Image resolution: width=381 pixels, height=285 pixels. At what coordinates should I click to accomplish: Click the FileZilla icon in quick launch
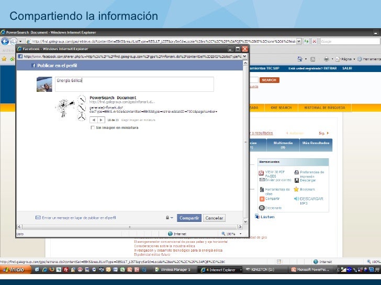[66, 269]
